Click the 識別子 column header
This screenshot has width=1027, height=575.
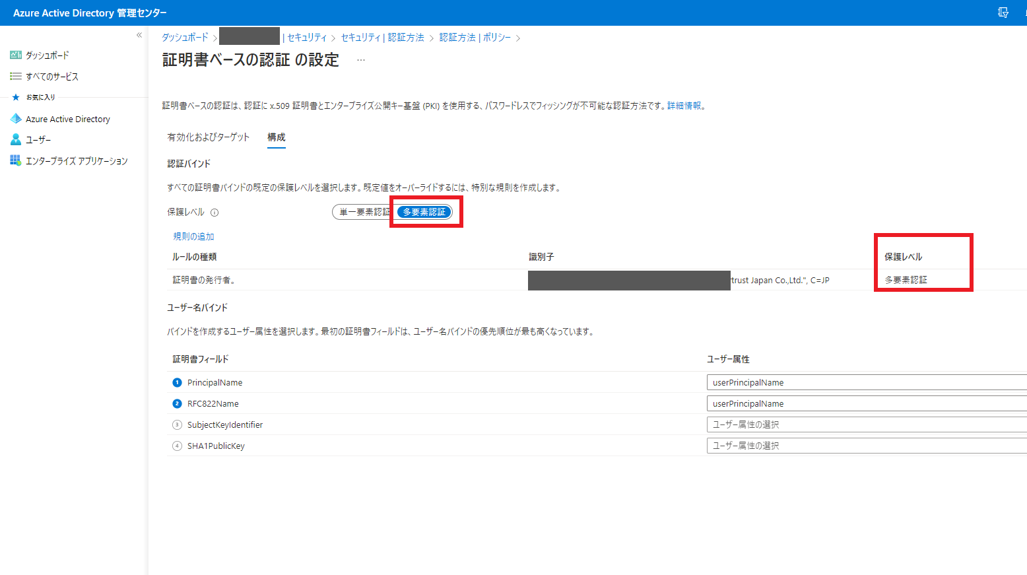541,257
